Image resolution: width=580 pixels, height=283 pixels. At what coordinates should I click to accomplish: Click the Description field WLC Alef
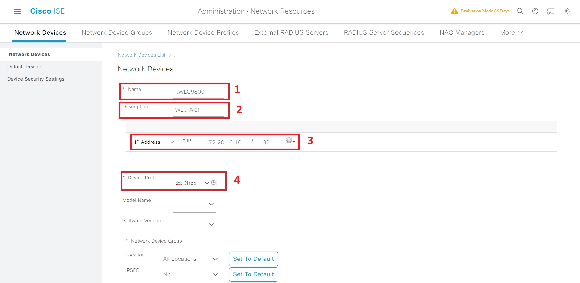pyautogui.click(x=198, y=110)
